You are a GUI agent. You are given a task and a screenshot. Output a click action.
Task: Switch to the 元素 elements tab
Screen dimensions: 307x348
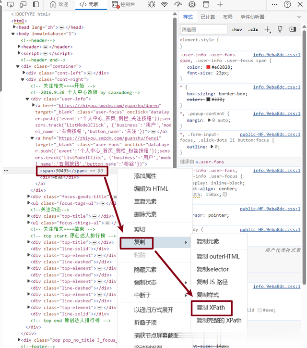pyautogui.click(x=89, y=4)
